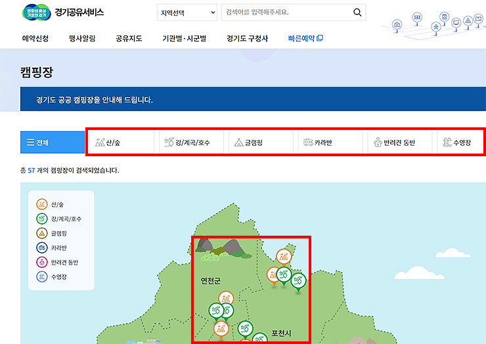
Task: Show 반려견 동반 pet-friendly campsites tab
Action: pyautogui.click(x=399, y=142)
